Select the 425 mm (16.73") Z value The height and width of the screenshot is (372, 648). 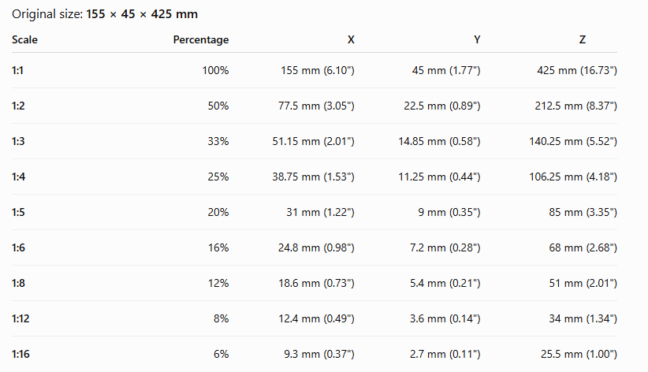point(577,70)
